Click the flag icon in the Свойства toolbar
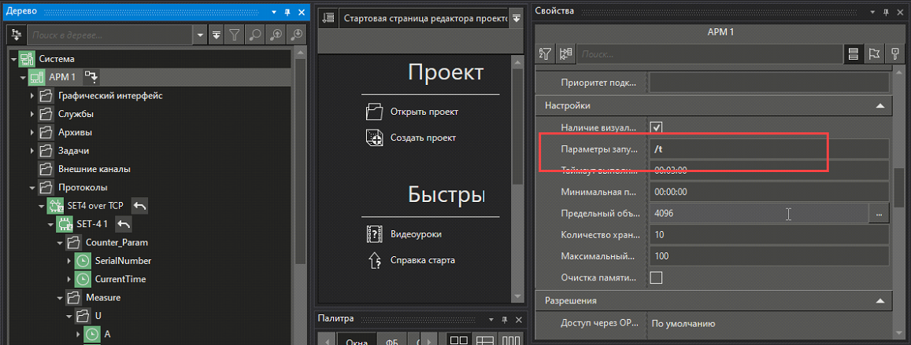Viewport: 911px width, 345px height. click(873, 53)
